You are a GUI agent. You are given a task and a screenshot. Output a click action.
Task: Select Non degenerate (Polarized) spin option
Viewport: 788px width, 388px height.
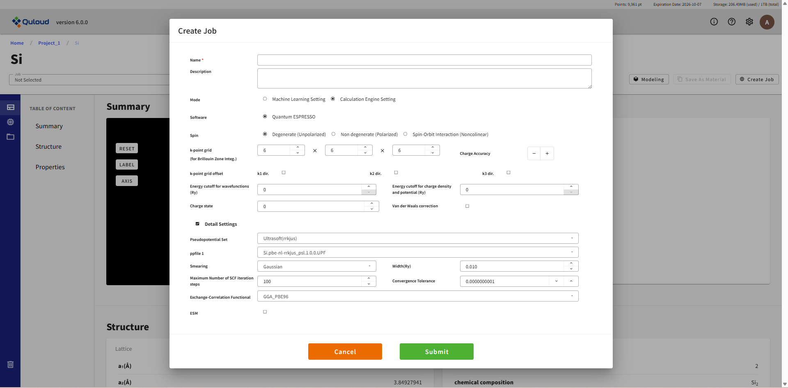[333, 134]
